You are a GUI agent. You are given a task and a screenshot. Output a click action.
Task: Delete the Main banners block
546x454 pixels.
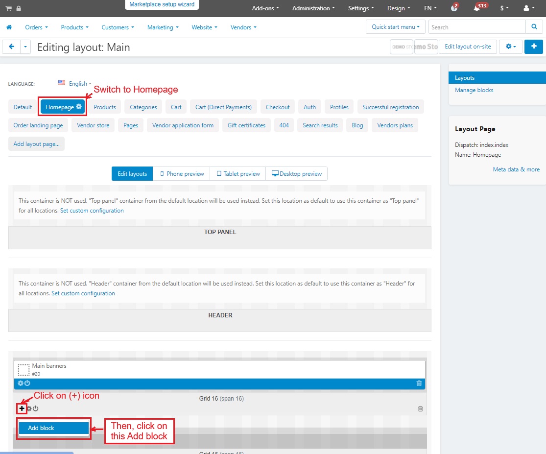click(419, 383)
